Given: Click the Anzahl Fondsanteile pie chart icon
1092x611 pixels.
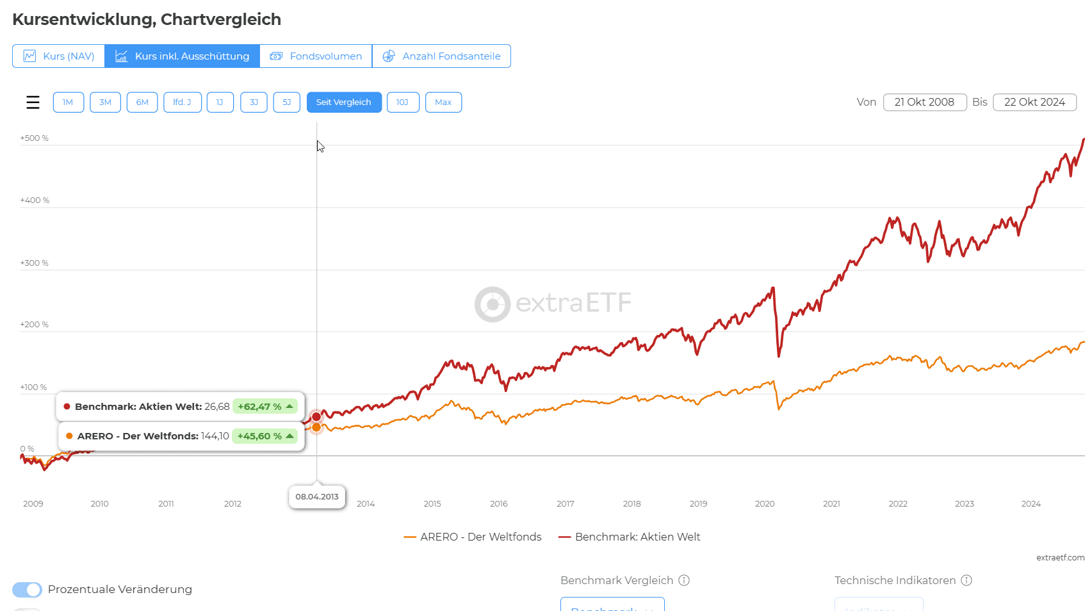Looking at the screenshot, I should point(388,56).
